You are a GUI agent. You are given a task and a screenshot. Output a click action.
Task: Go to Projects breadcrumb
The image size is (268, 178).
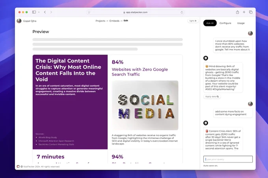(x=100, y=21)
